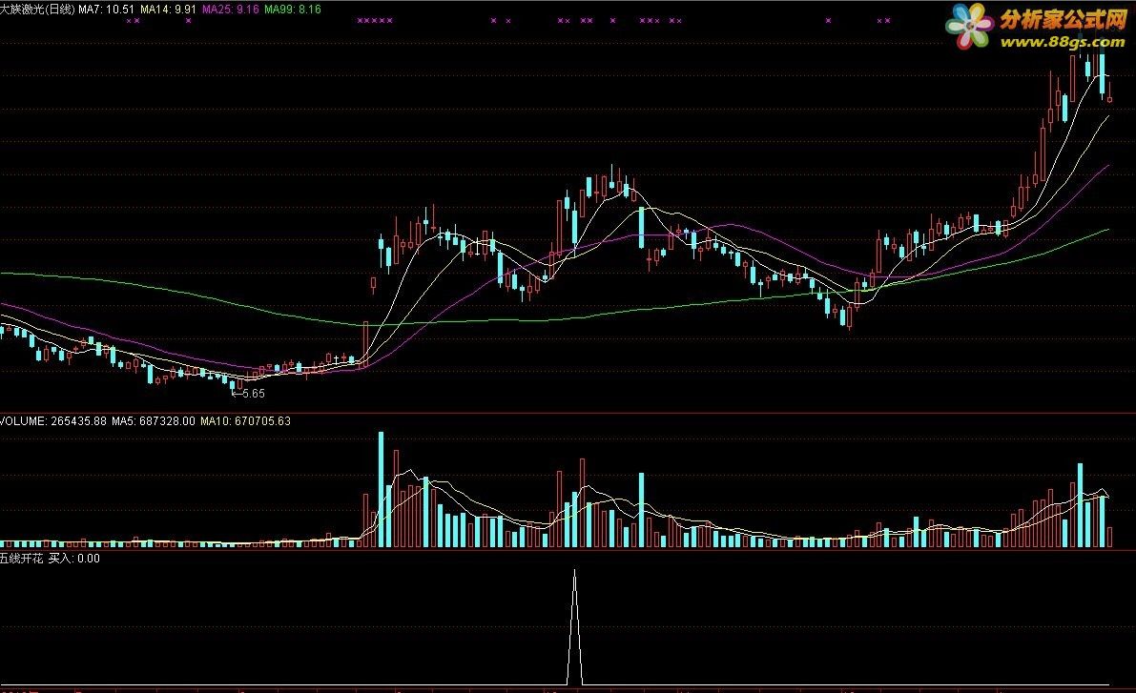Image resolution: width=1136 pixels, height=693 pixels.
Task: Select the green MA99: 8.16 label
Action: [293, 10]
